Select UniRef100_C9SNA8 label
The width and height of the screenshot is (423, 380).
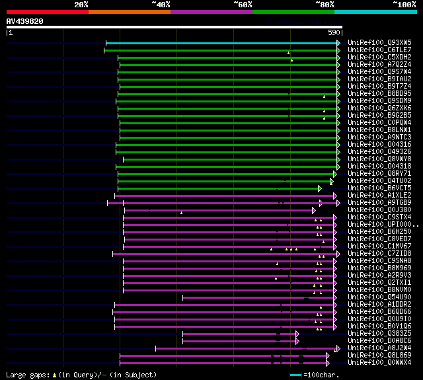click(x=379, y=261)
